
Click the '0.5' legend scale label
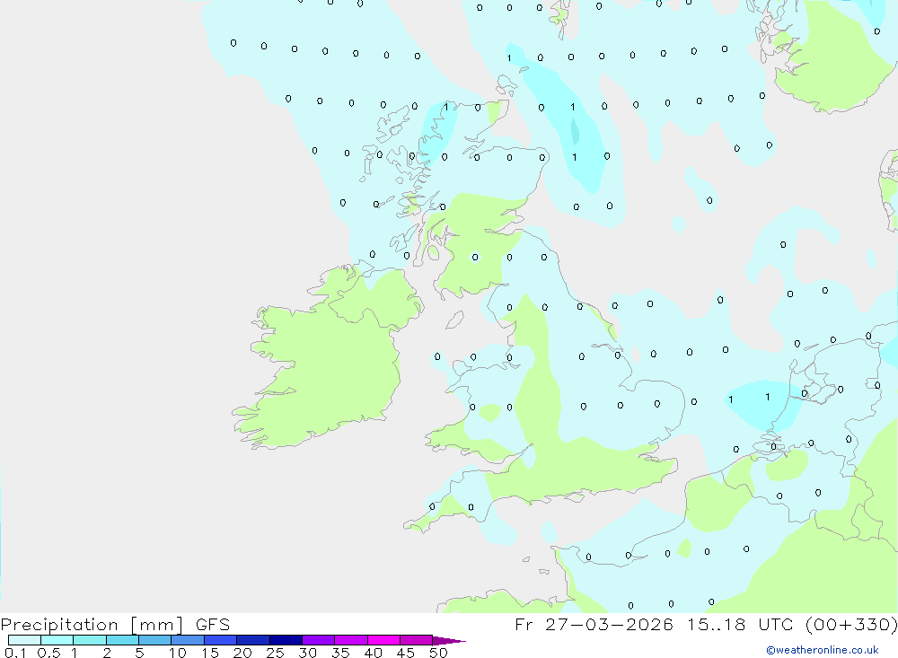48,653
